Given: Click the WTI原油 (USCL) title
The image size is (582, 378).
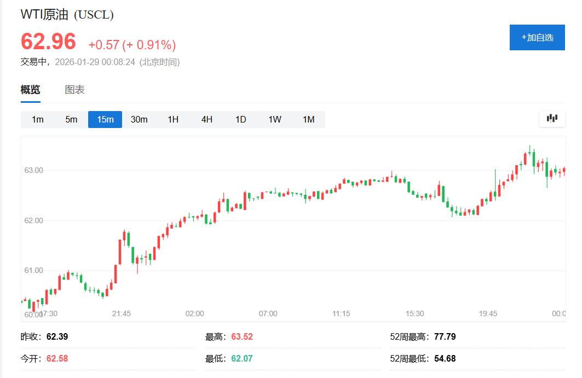Looking at the screenshot, I should coord(67,15).
